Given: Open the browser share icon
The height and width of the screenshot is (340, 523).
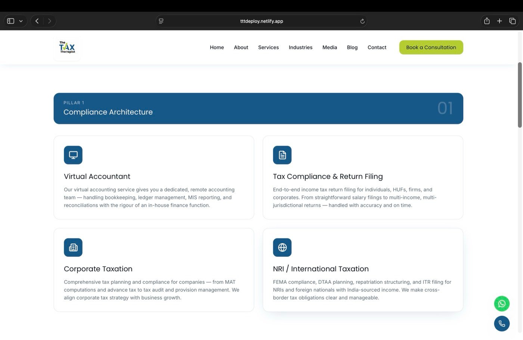Looking at the screenshot, I should tap(487, 21).
